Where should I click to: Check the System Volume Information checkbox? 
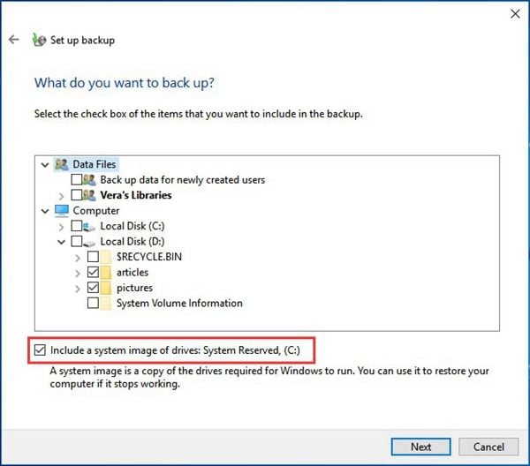coord(93,303)
